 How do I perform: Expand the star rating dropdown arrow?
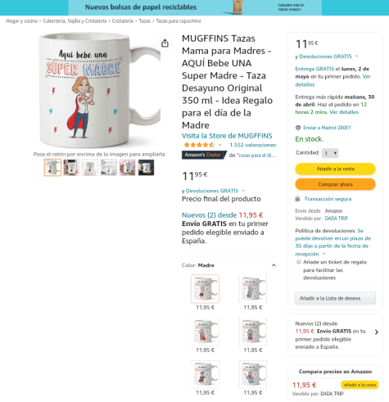(219, 145)
